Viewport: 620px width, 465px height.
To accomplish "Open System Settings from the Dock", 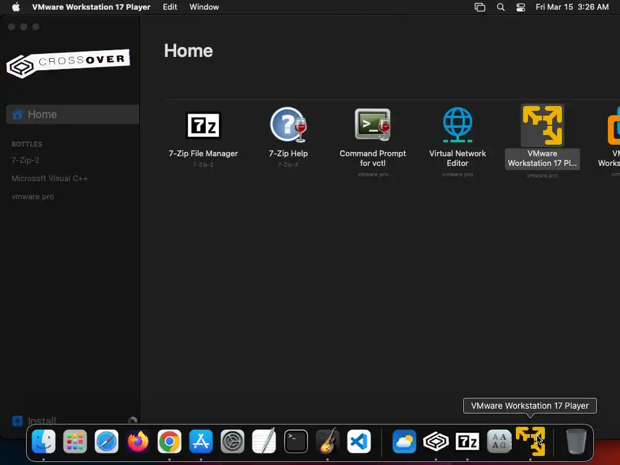I will point(232,441).
